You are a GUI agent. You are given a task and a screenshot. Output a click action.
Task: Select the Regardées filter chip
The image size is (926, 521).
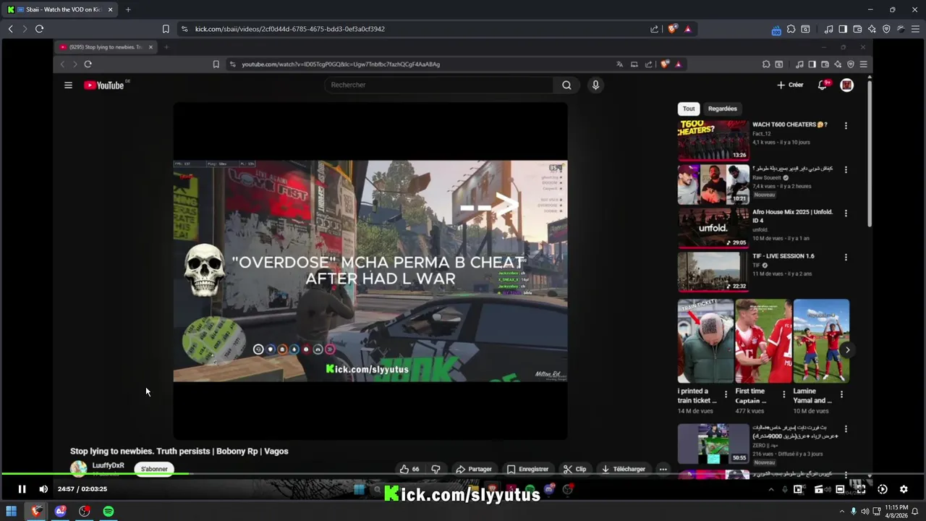722,109
